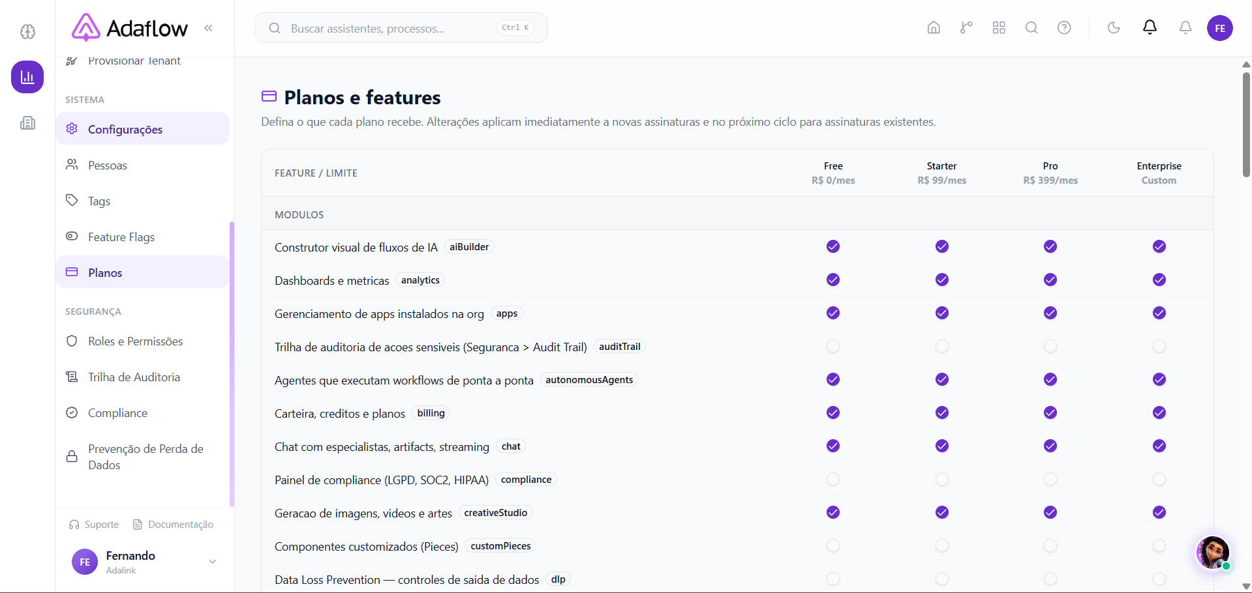1252x593 pixels.
Task: Open the brain icon in left rail
Action: (27, 31)
